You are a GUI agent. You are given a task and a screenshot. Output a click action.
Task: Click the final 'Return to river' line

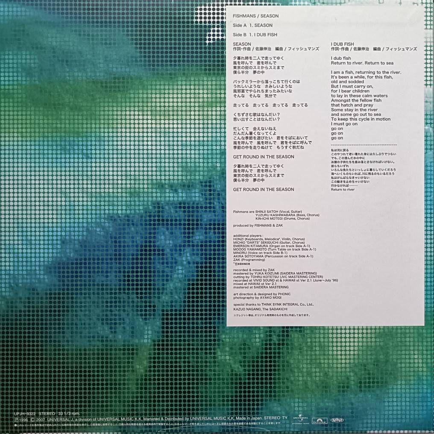[x=343, y=189]
